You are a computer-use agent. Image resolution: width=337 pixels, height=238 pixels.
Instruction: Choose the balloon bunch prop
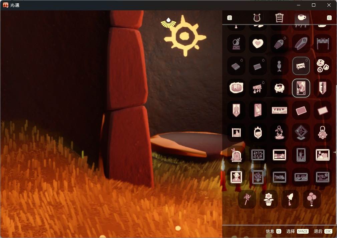(312, 199)
